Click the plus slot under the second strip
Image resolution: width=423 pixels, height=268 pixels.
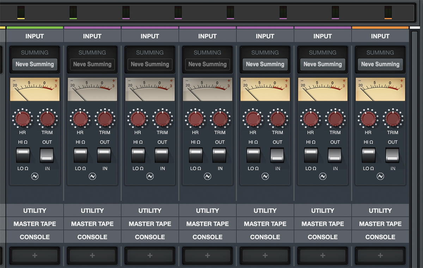pyautogui.click(x=92, y=256)
